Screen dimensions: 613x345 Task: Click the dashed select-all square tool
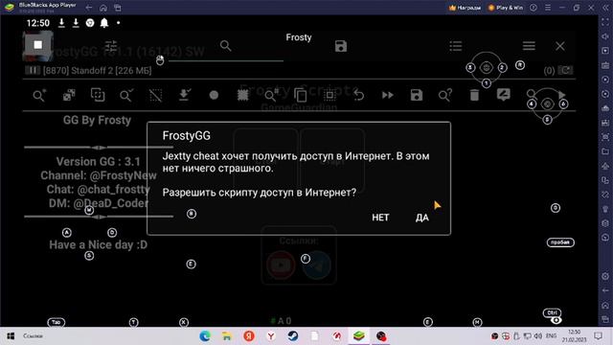[329, 95]
